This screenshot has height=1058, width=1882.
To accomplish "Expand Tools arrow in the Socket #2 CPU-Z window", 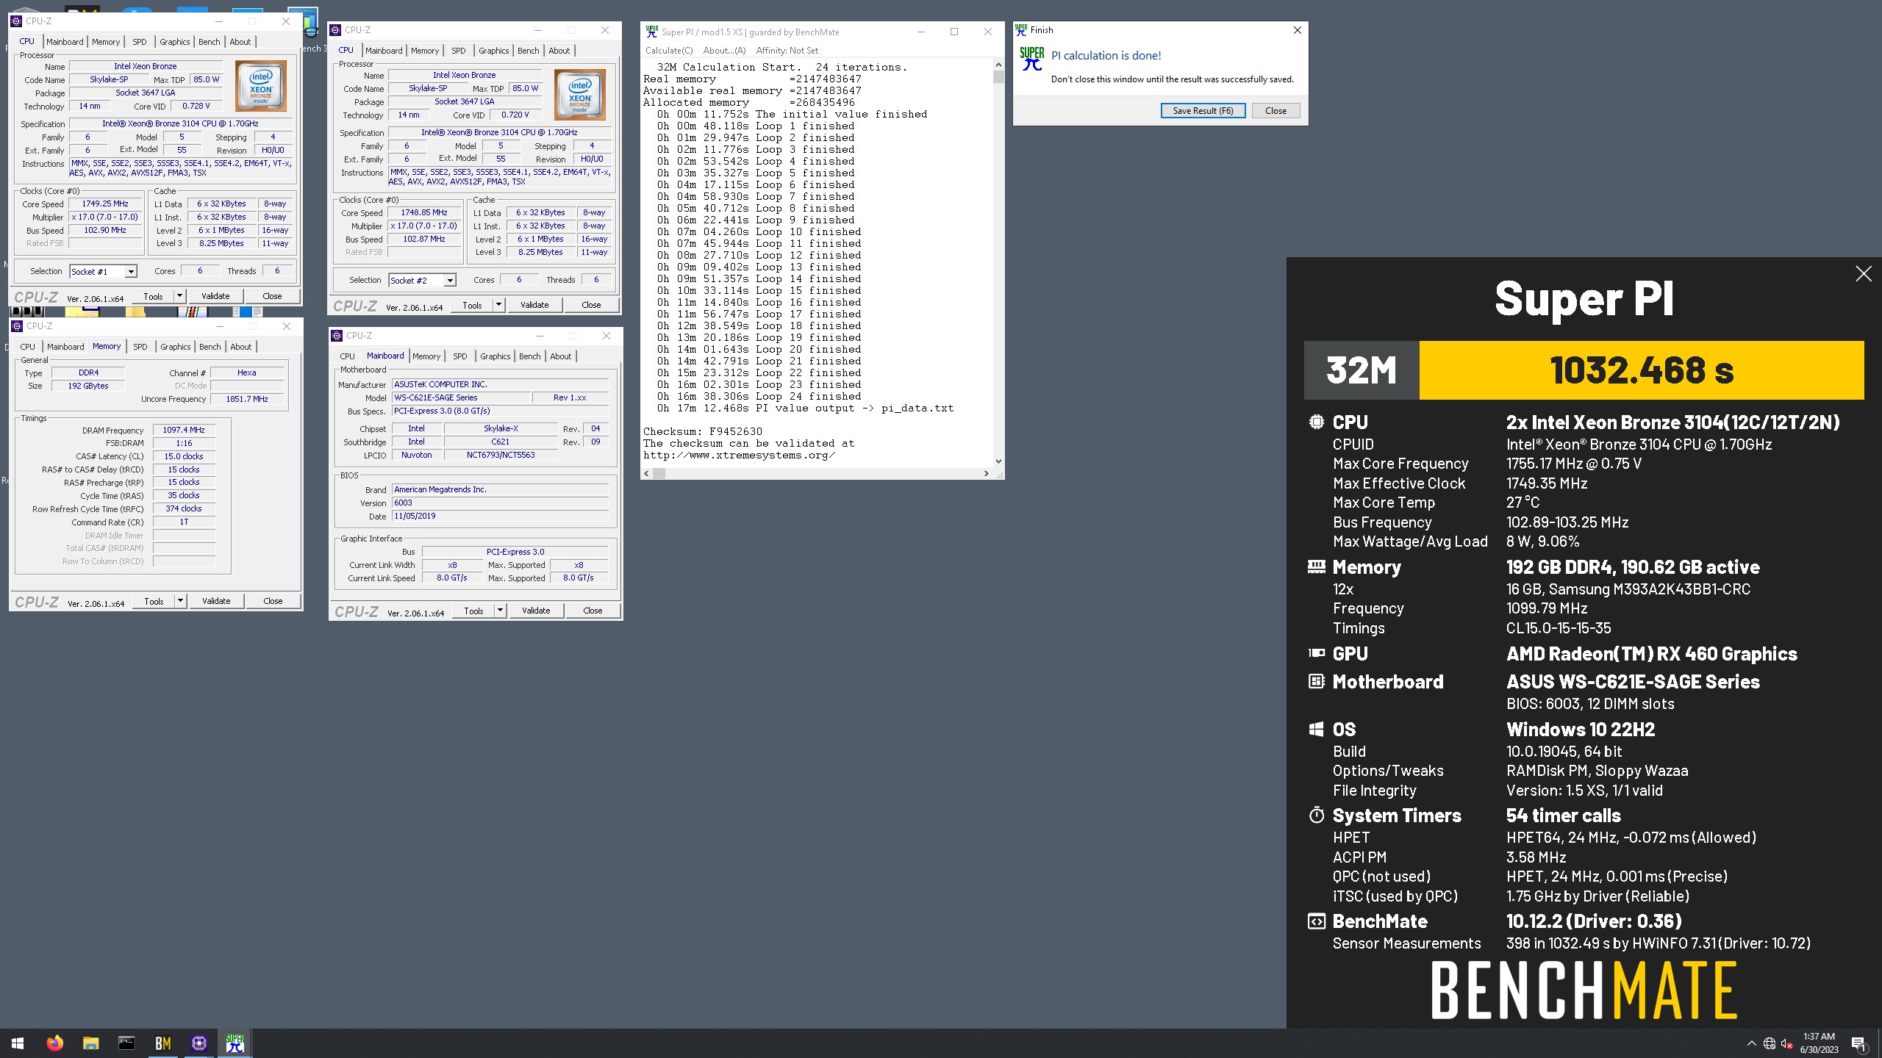I will (x=498, y=305).
